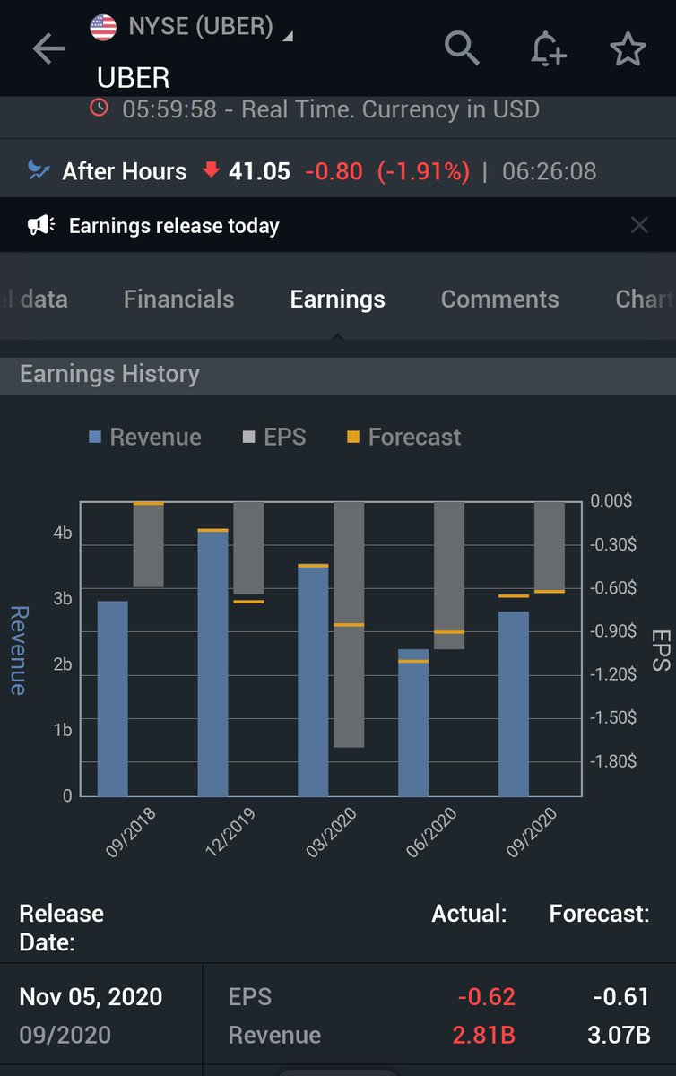Tap the 06:26:08 after hours time

tap(549, 170)
